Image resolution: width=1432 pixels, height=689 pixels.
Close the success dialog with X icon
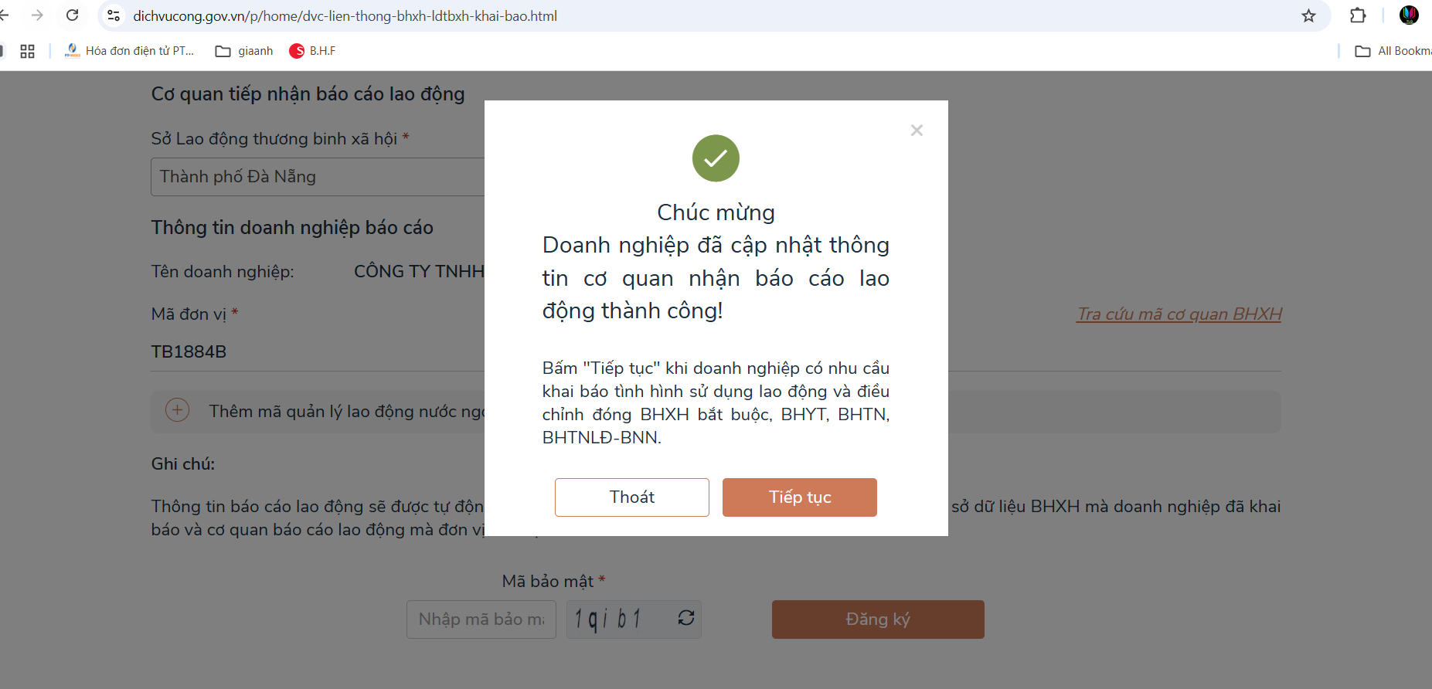click(x=917, y=131)
